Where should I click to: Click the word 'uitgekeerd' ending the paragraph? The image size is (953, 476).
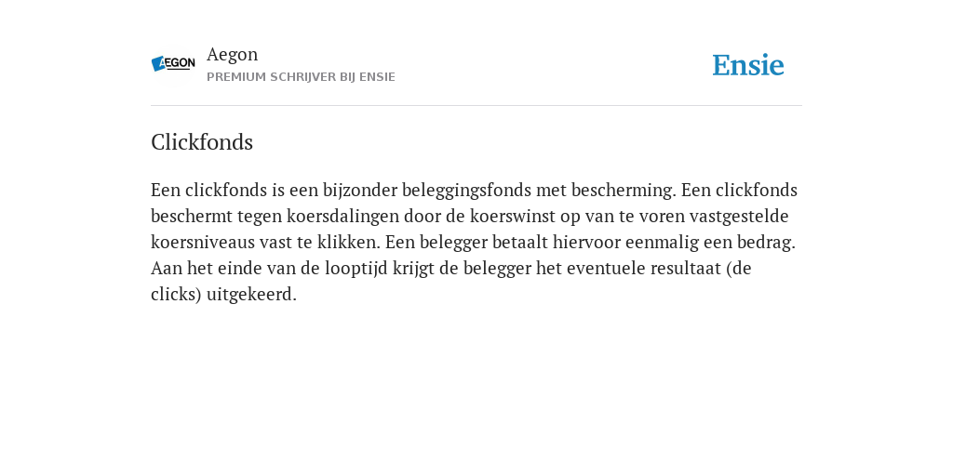coord(249,295)
